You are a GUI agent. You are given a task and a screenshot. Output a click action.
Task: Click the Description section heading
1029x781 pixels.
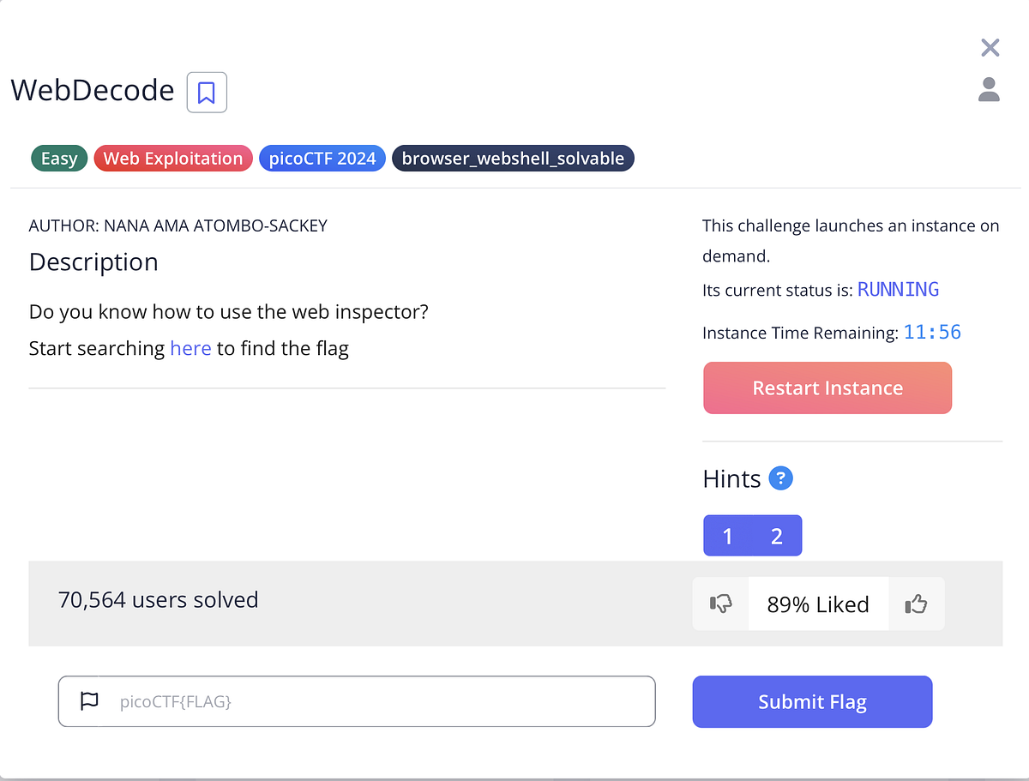pos(93,262)
